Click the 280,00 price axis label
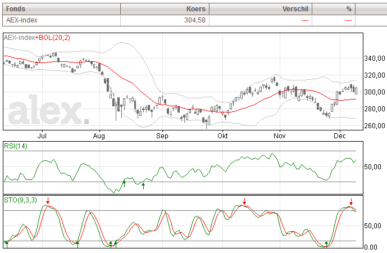 [x=375, y=109]
